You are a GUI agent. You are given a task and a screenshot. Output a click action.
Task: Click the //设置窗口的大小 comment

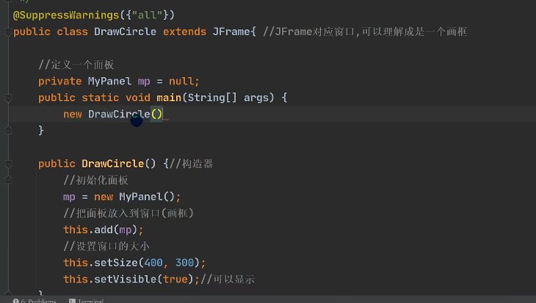click(x=106, y=246)
